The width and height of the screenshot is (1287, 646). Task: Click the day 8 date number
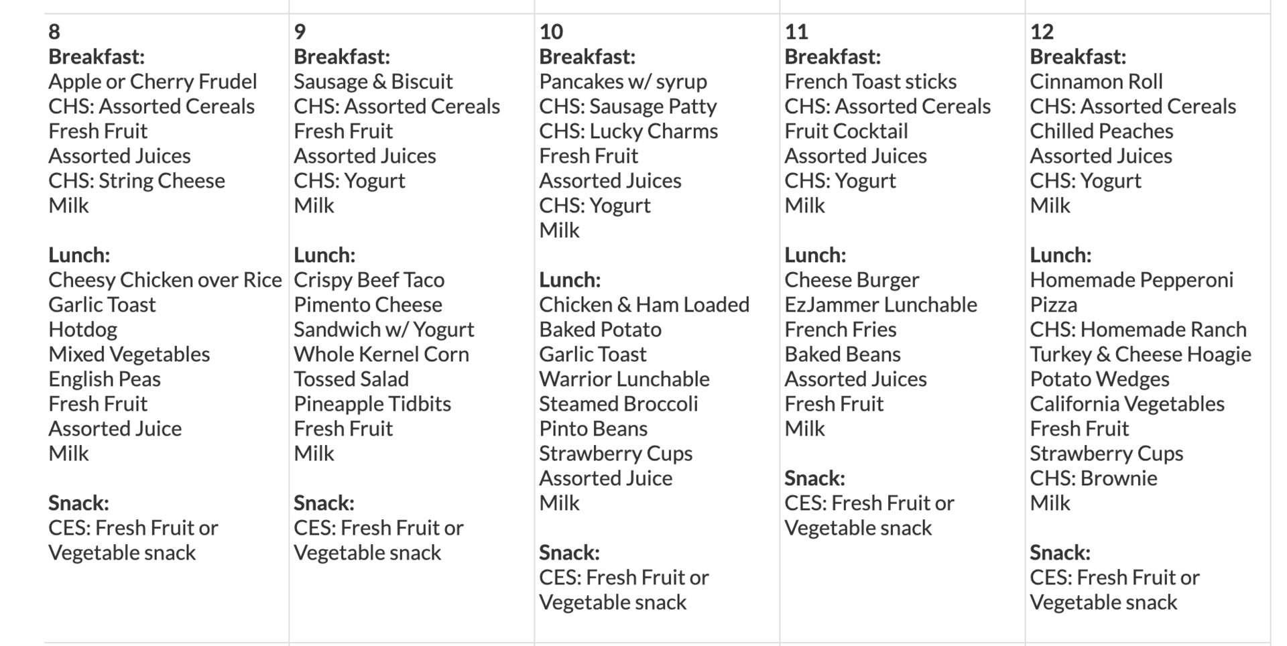point(54,31)
